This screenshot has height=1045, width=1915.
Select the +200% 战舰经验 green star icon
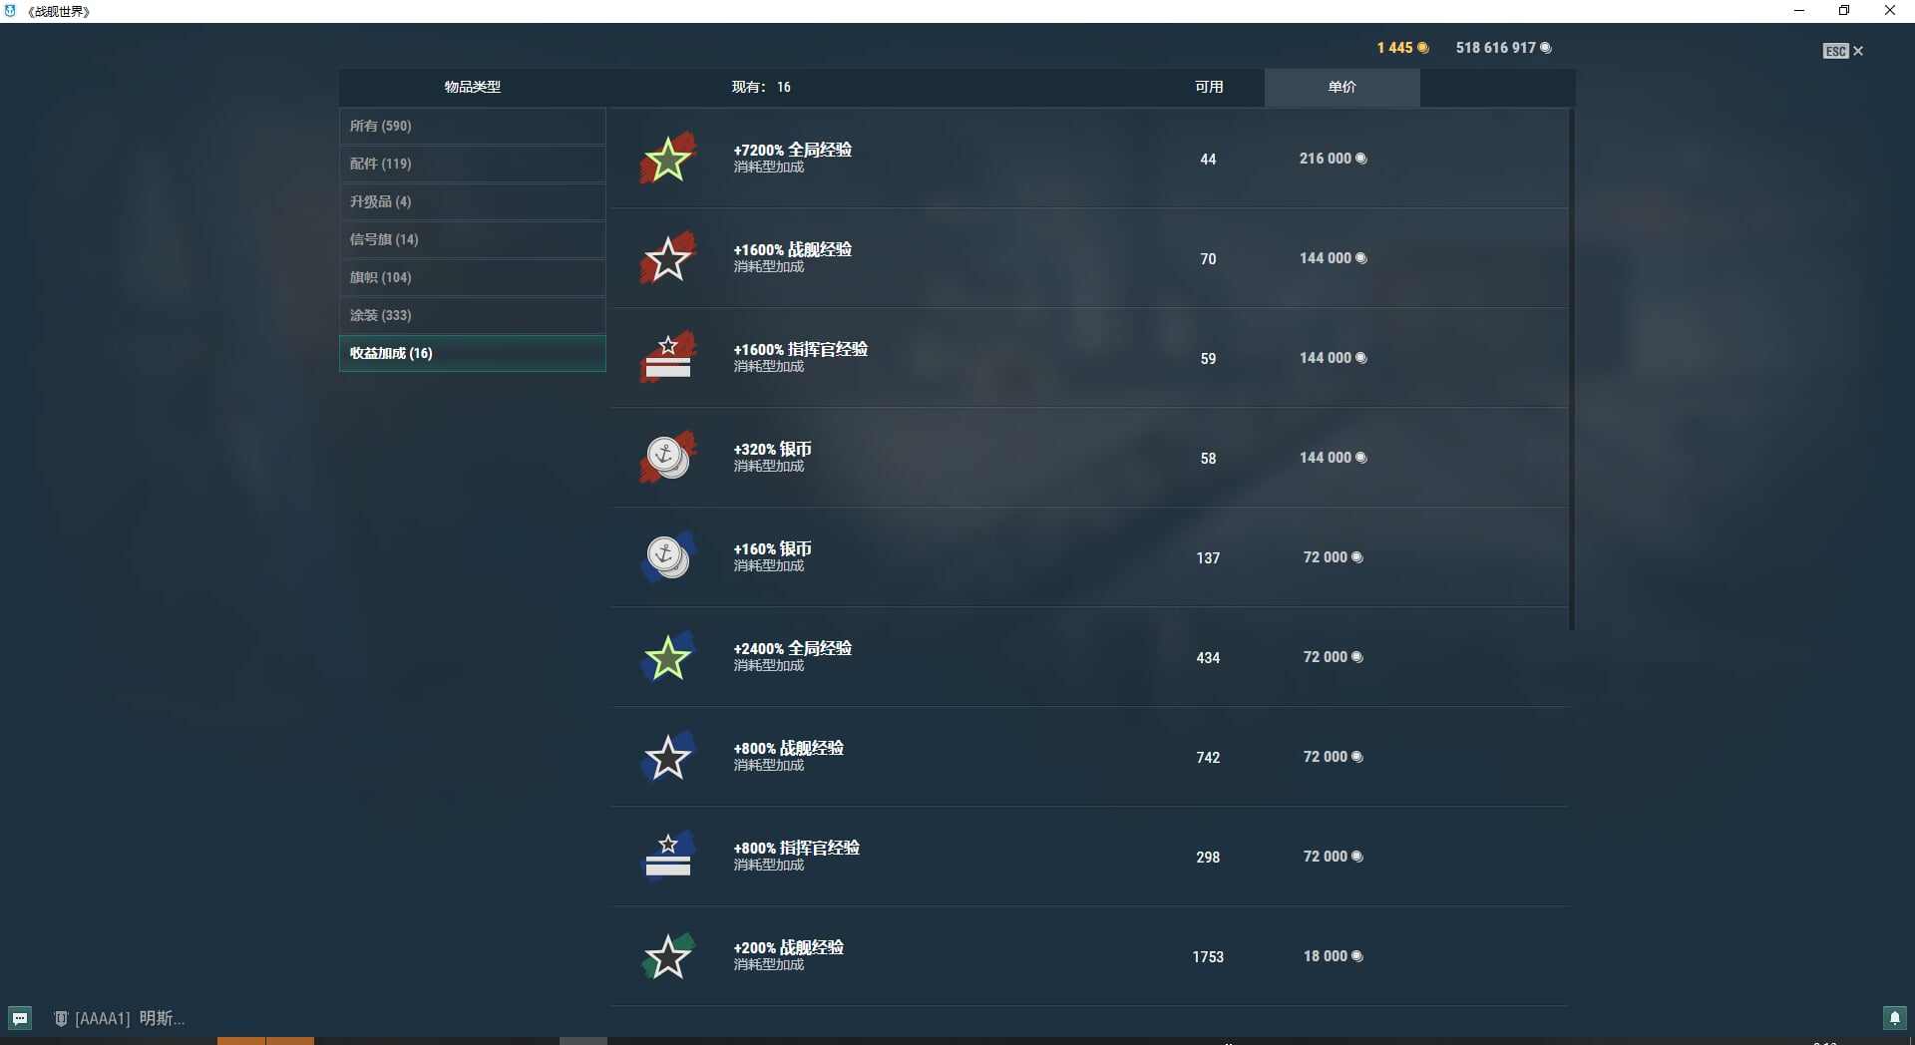click(x=667, y=956)
